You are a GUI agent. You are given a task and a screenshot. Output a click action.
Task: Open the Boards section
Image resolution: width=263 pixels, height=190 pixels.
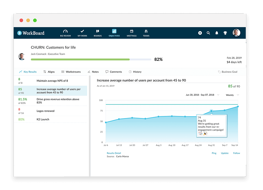click(98, 33)
